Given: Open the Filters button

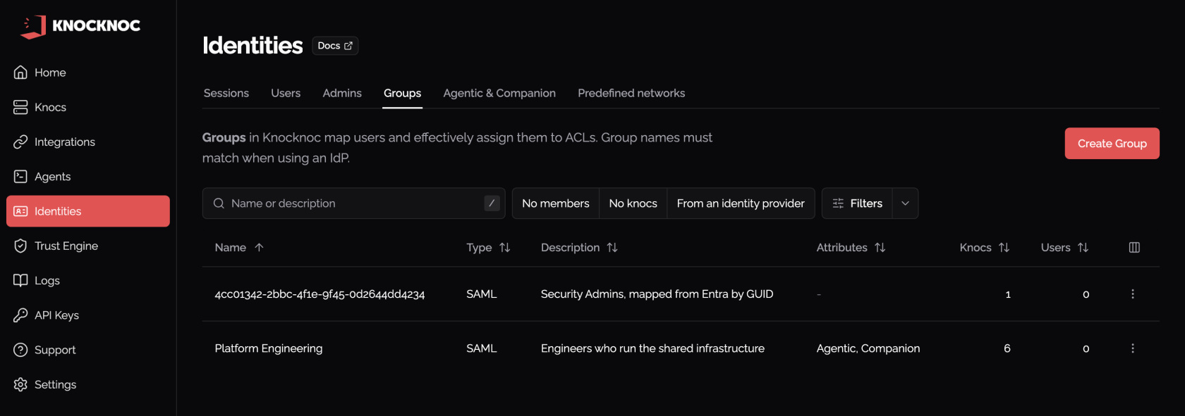Looking at the screenshot, I should point(857,203).
